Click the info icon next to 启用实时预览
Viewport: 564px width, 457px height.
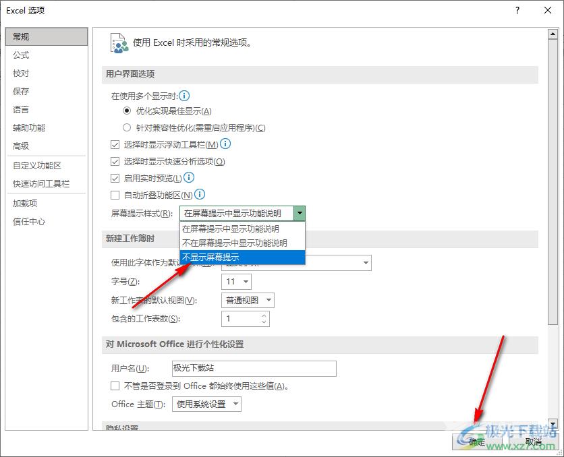[x=189, y=177]
